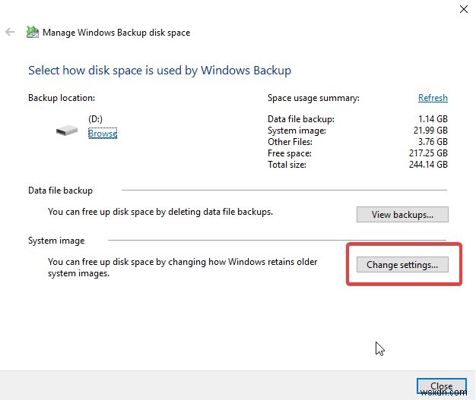Image resolution: width=476 pixels, height=400 pixels.
Task: Click the 'Space usage summary:' label
Action: coord(313,98)
